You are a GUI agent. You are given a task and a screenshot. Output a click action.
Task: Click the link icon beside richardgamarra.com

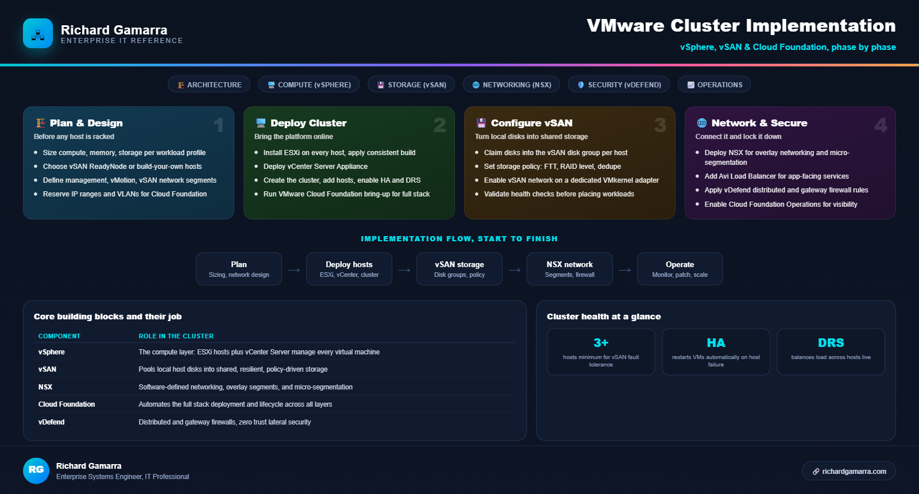pos(816,472)
